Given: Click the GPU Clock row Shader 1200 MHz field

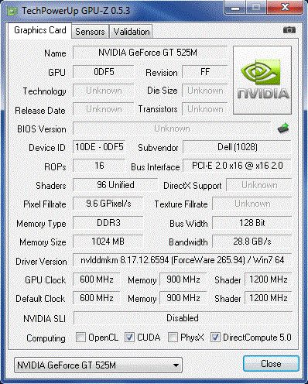Looking at the screenshot, I should [268, 279].
